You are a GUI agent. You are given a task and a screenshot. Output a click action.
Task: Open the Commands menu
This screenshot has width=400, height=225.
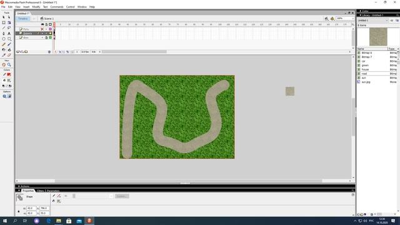[57, 7]
